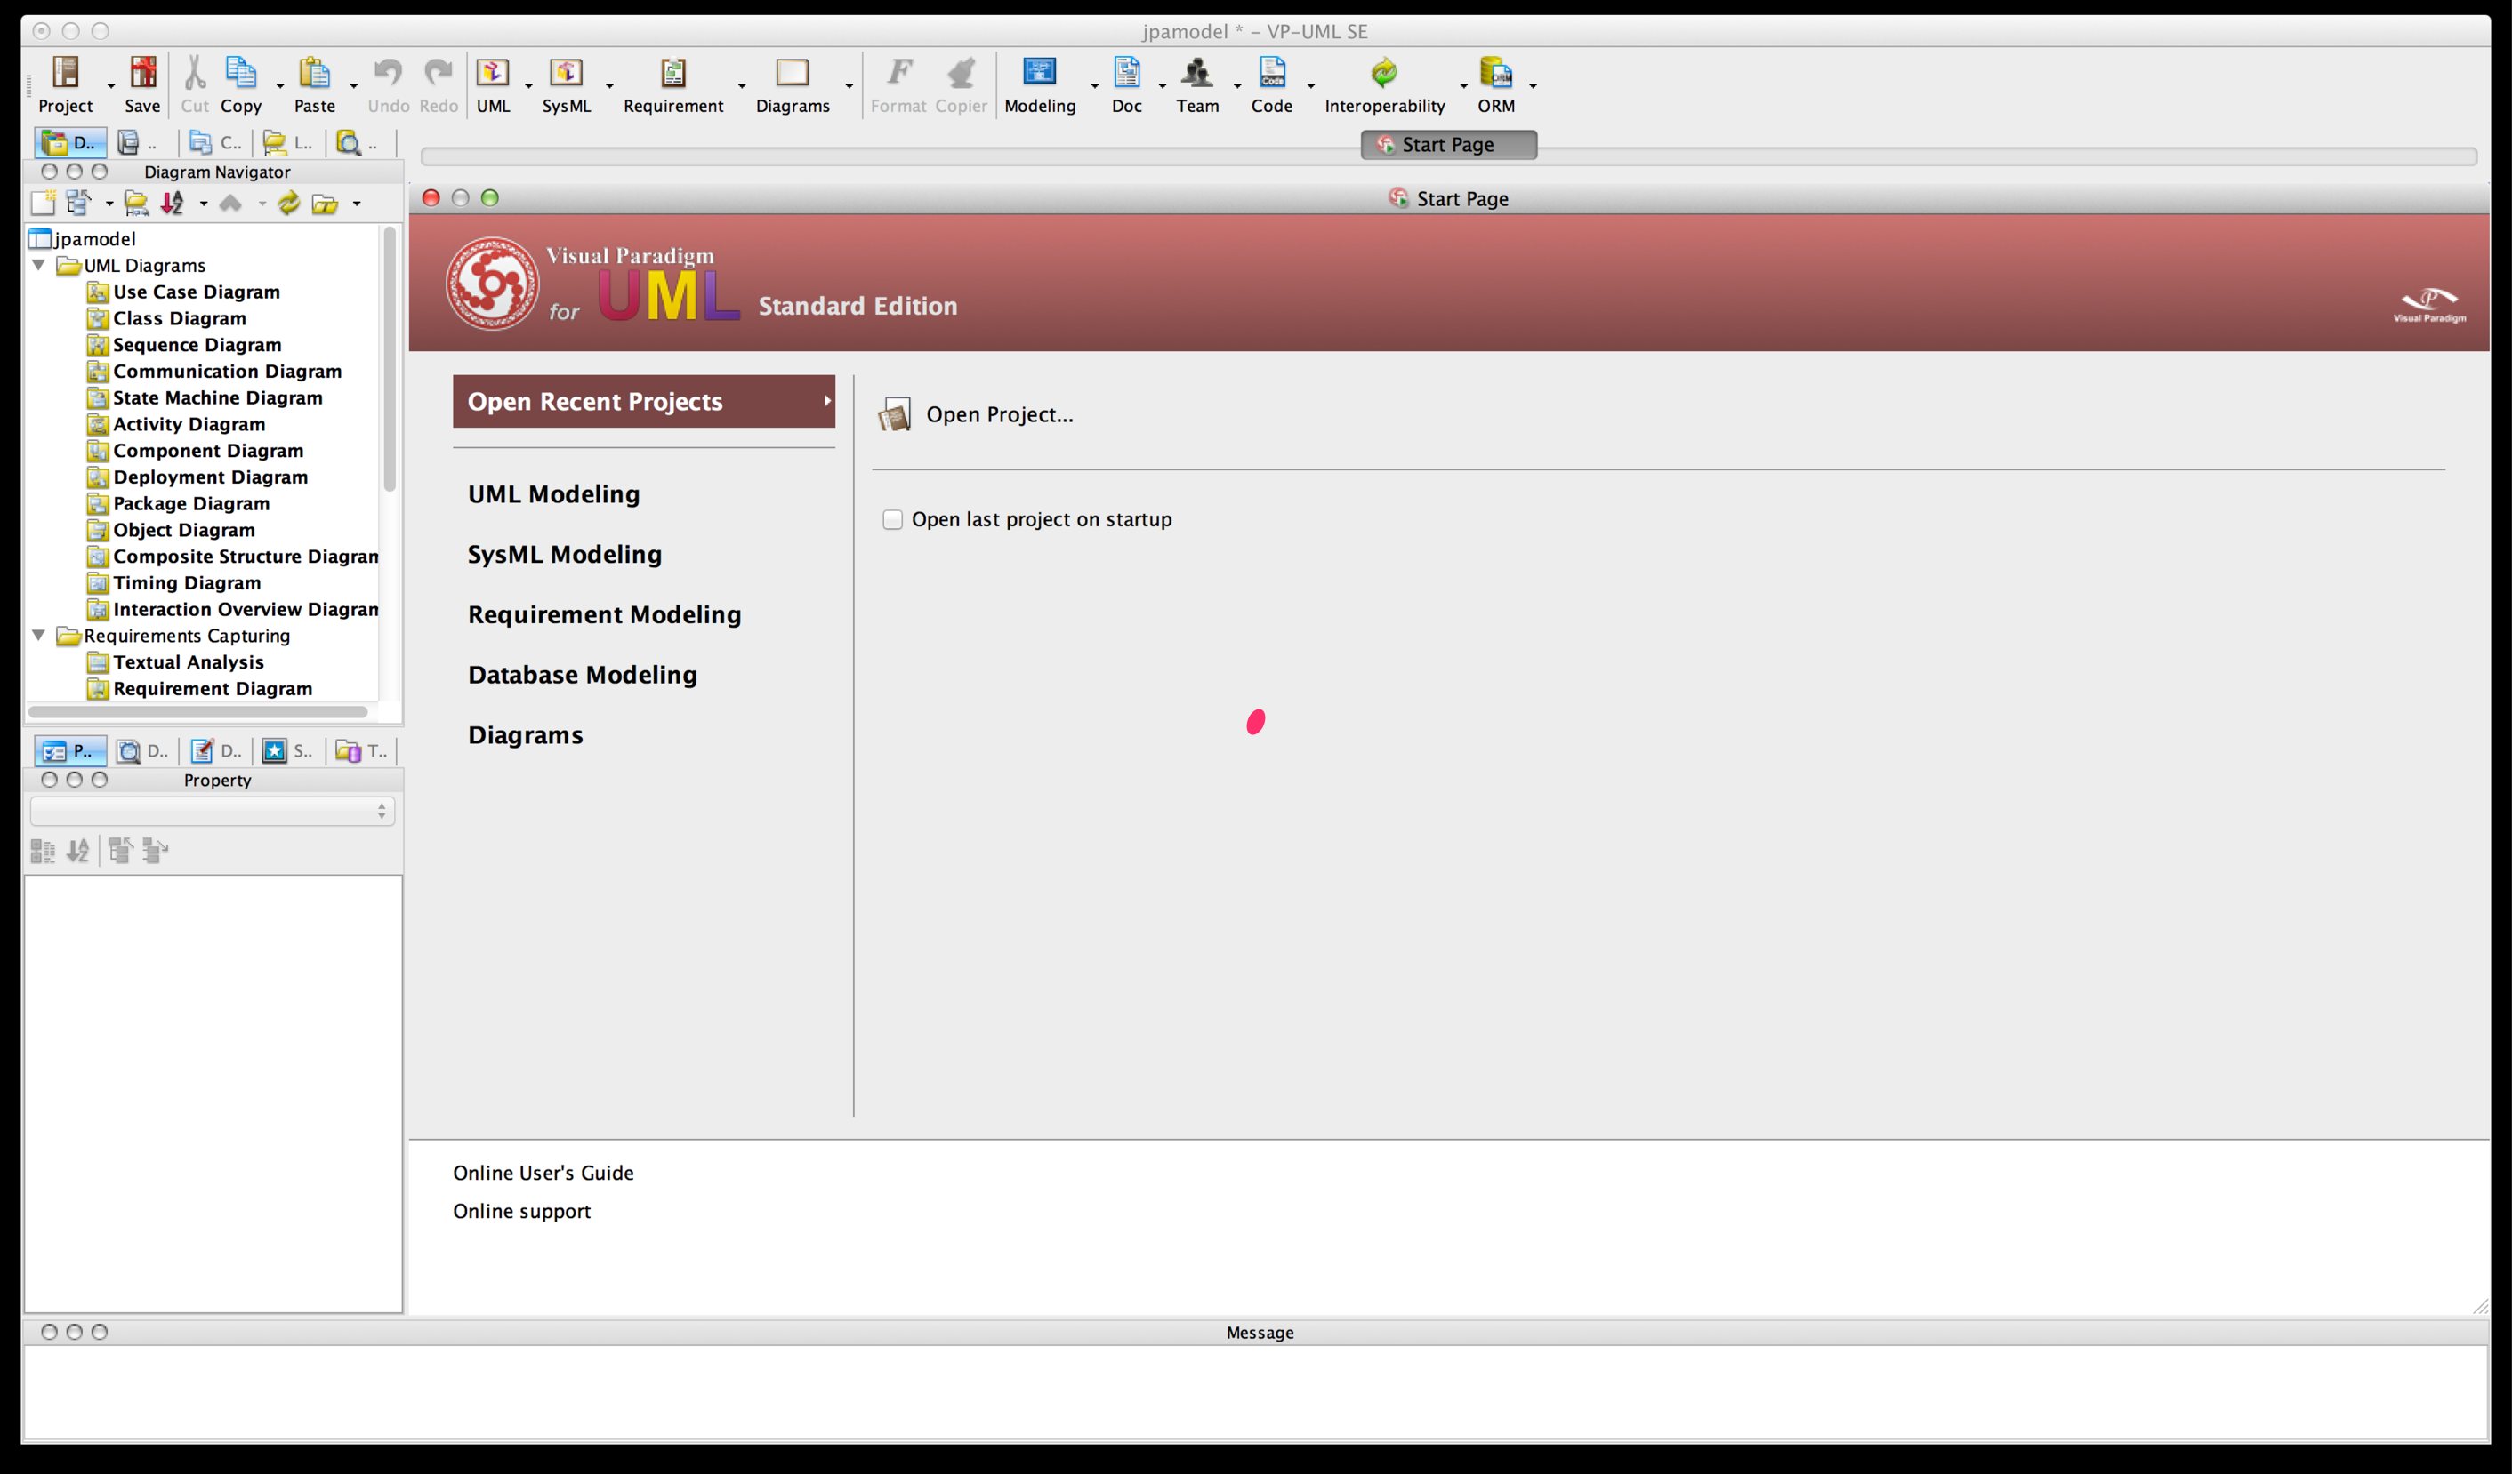Click the Requirement toolbar icon

[x=674, y=72]
